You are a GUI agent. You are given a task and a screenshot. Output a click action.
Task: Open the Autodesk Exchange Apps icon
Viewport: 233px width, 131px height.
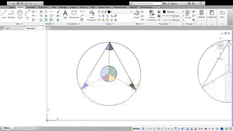pyautogui.click(x=189, y=3)
